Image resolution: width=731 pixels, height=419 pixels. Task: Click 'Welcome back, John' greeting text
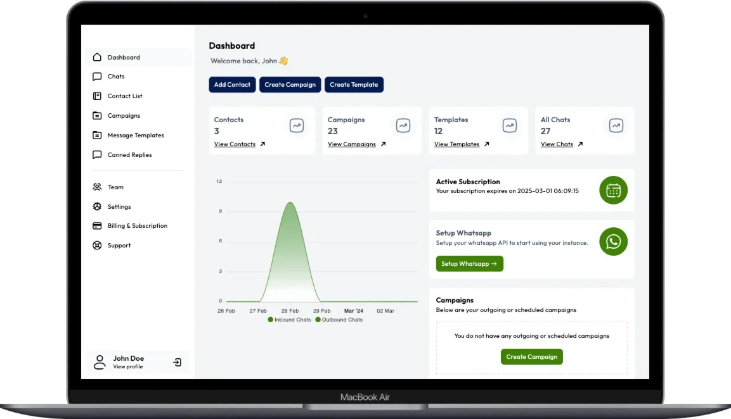[244, 61]
